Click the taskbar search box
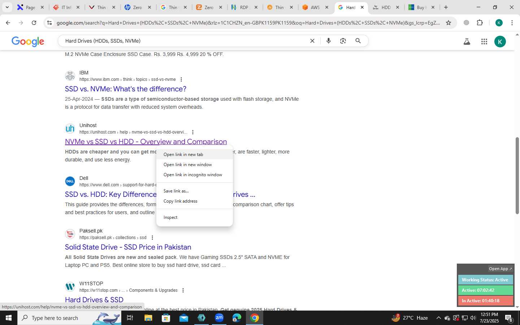 69,318
